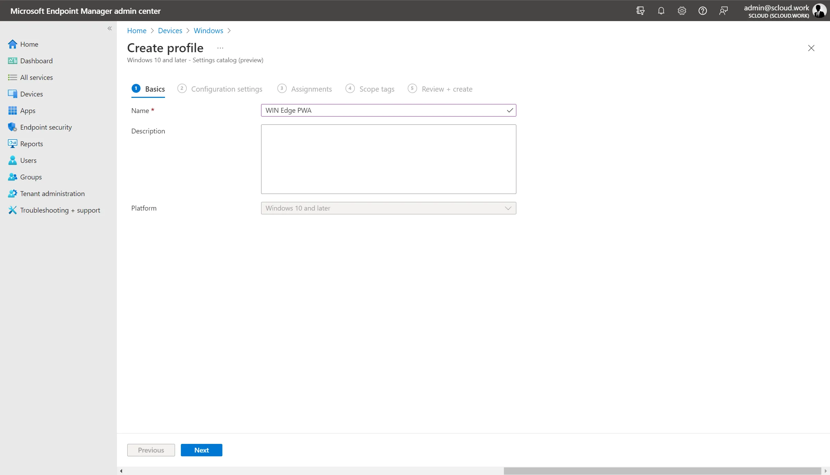830x475 pixels.
Task: Go to the Windows breadcrumb link
Action: (x=208, y=31)
